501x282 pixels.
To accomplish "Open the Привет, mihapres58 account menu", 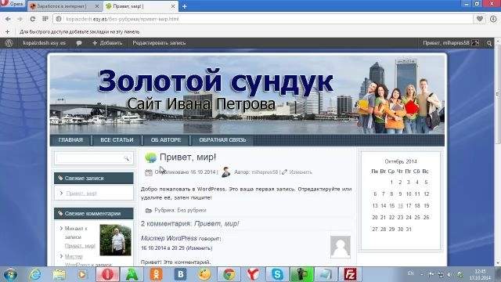I will point(451,43).
